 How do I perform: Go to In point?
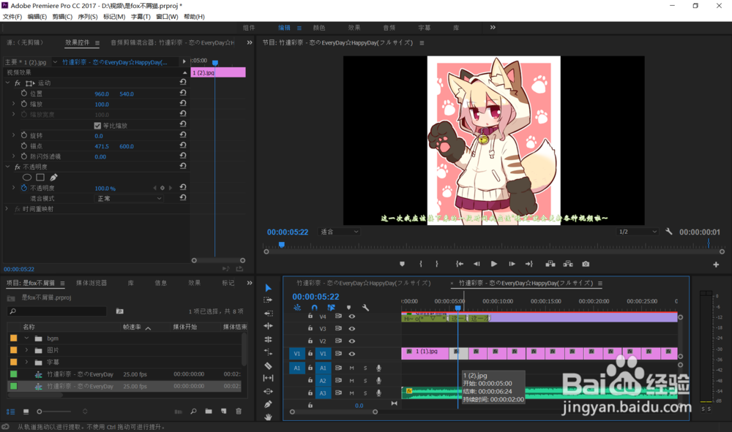coord(460,264)
